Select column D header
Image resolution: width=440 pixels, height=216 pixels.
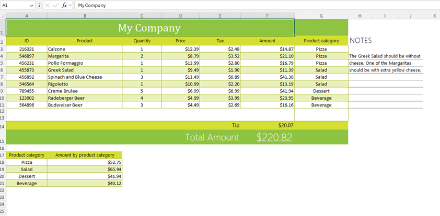tap(181, 16)
